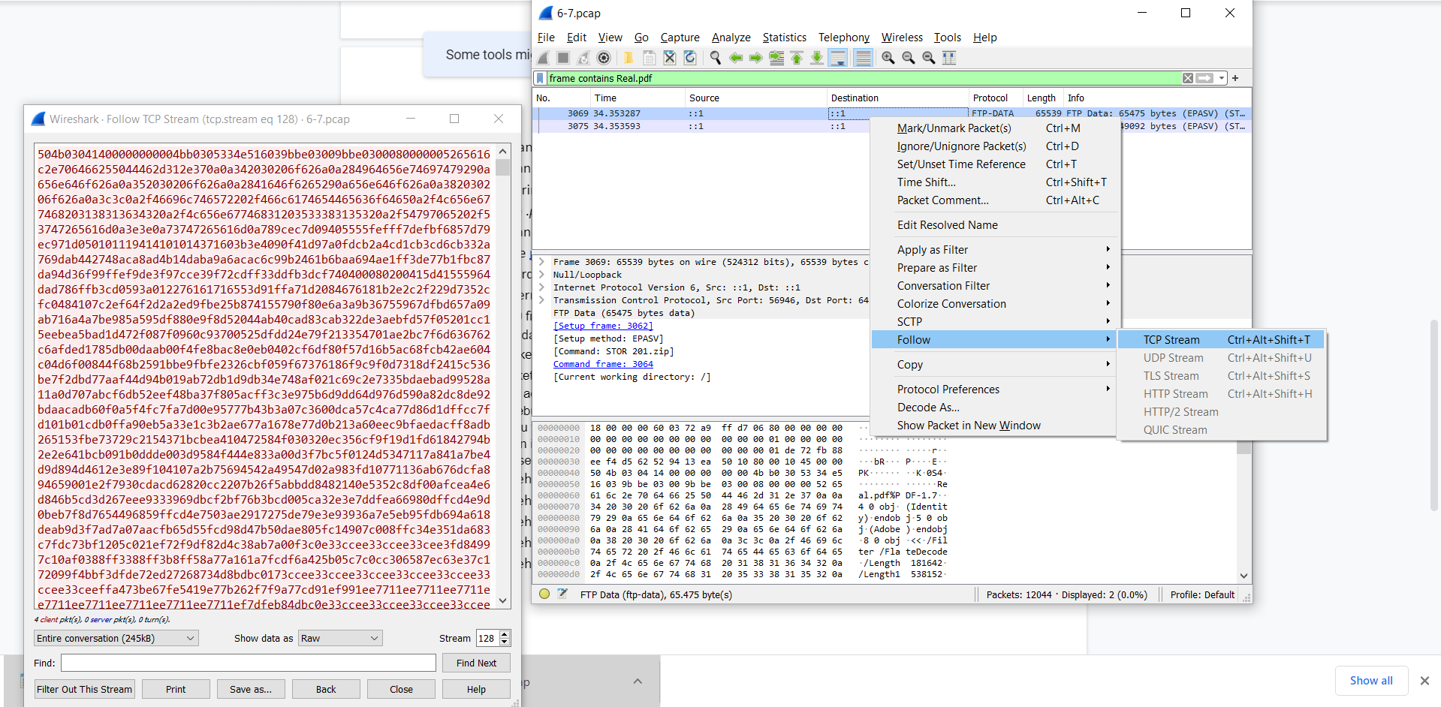This screenshot has height=707, width=1441.
Task: Expand Internet Protocol Version 6 row
Action: [x=541, y=287]
